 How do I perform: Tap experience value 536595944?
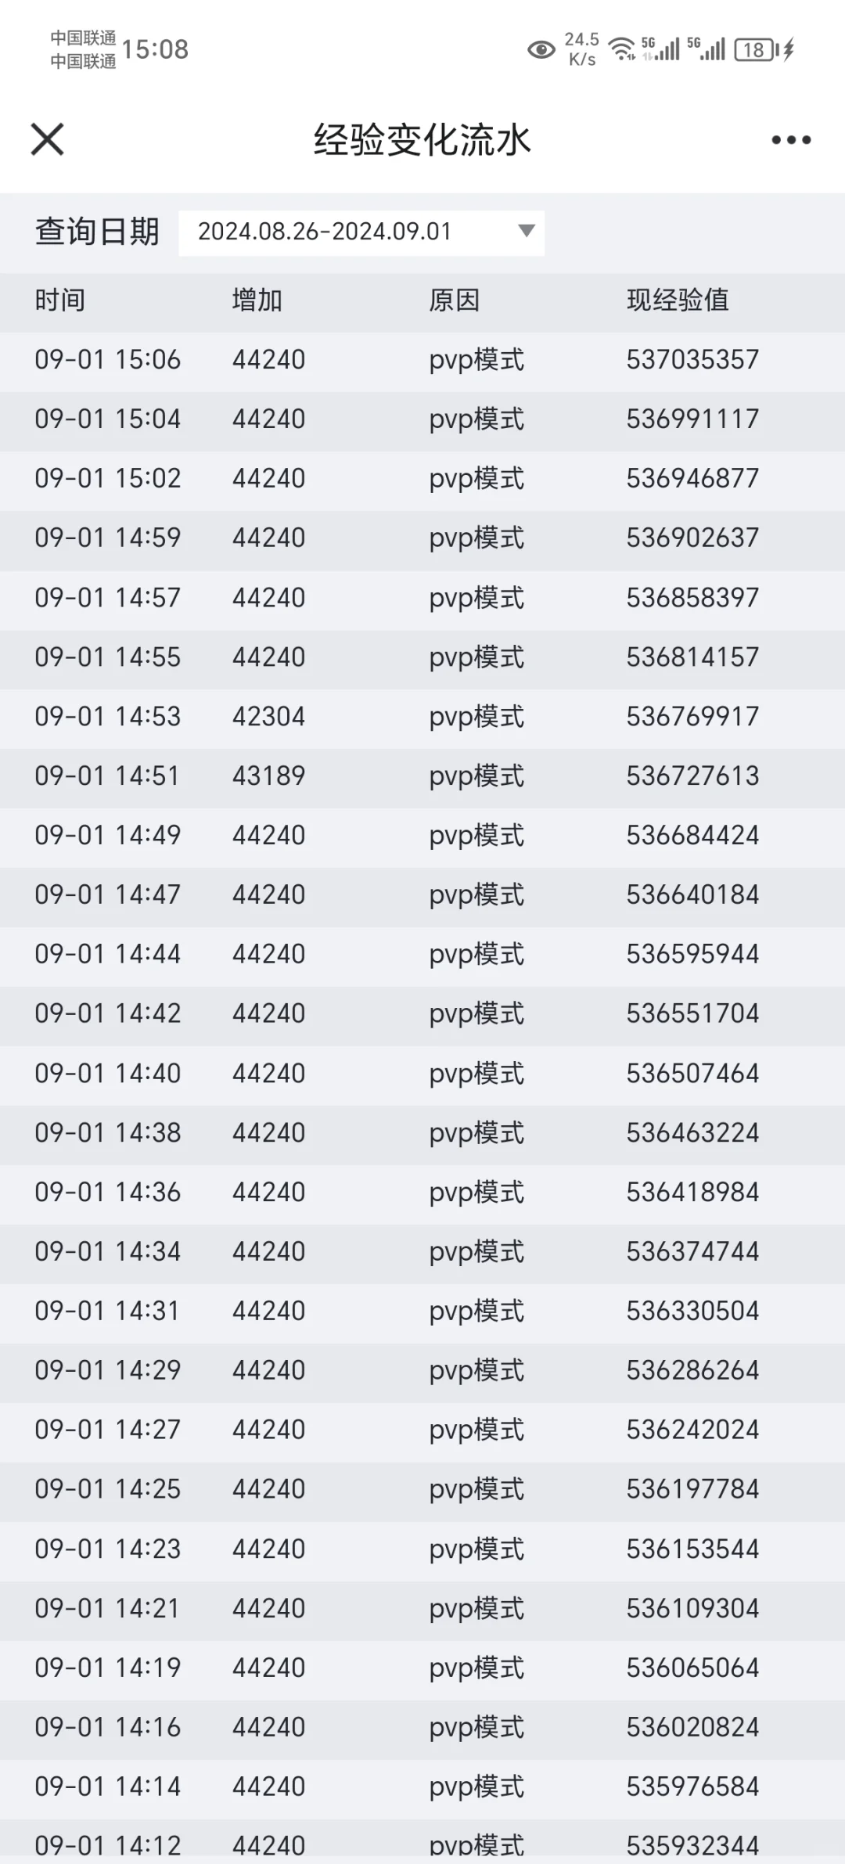[692, 955]
